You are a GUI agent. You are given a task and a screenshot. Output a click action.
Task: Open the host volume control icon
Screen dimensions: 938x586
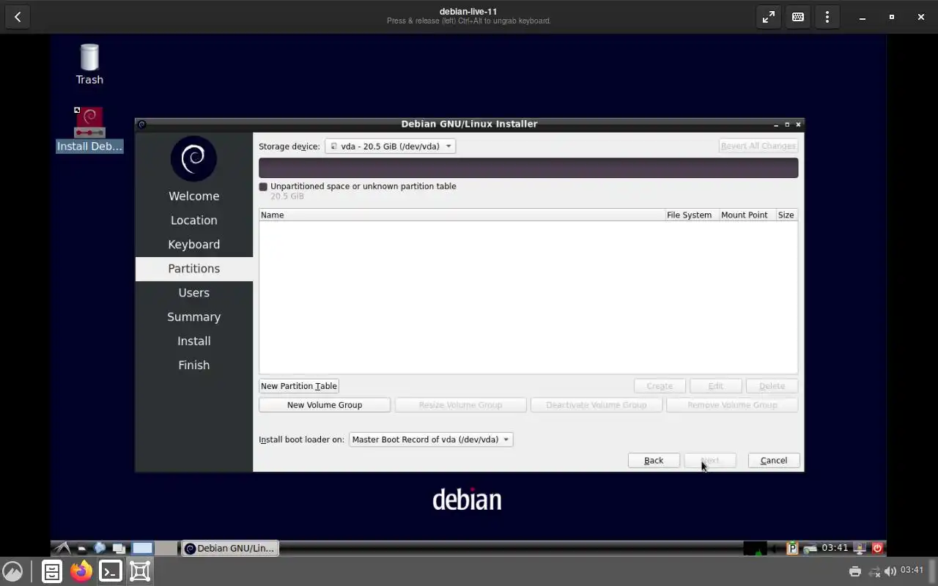[x=890, y=571]
